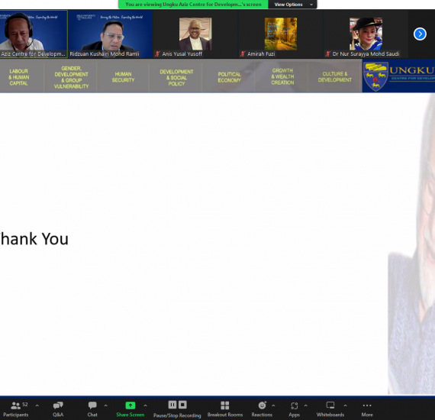Expand the Apps options caret
The width and height of the screenshot is (435, 420).
306,405
